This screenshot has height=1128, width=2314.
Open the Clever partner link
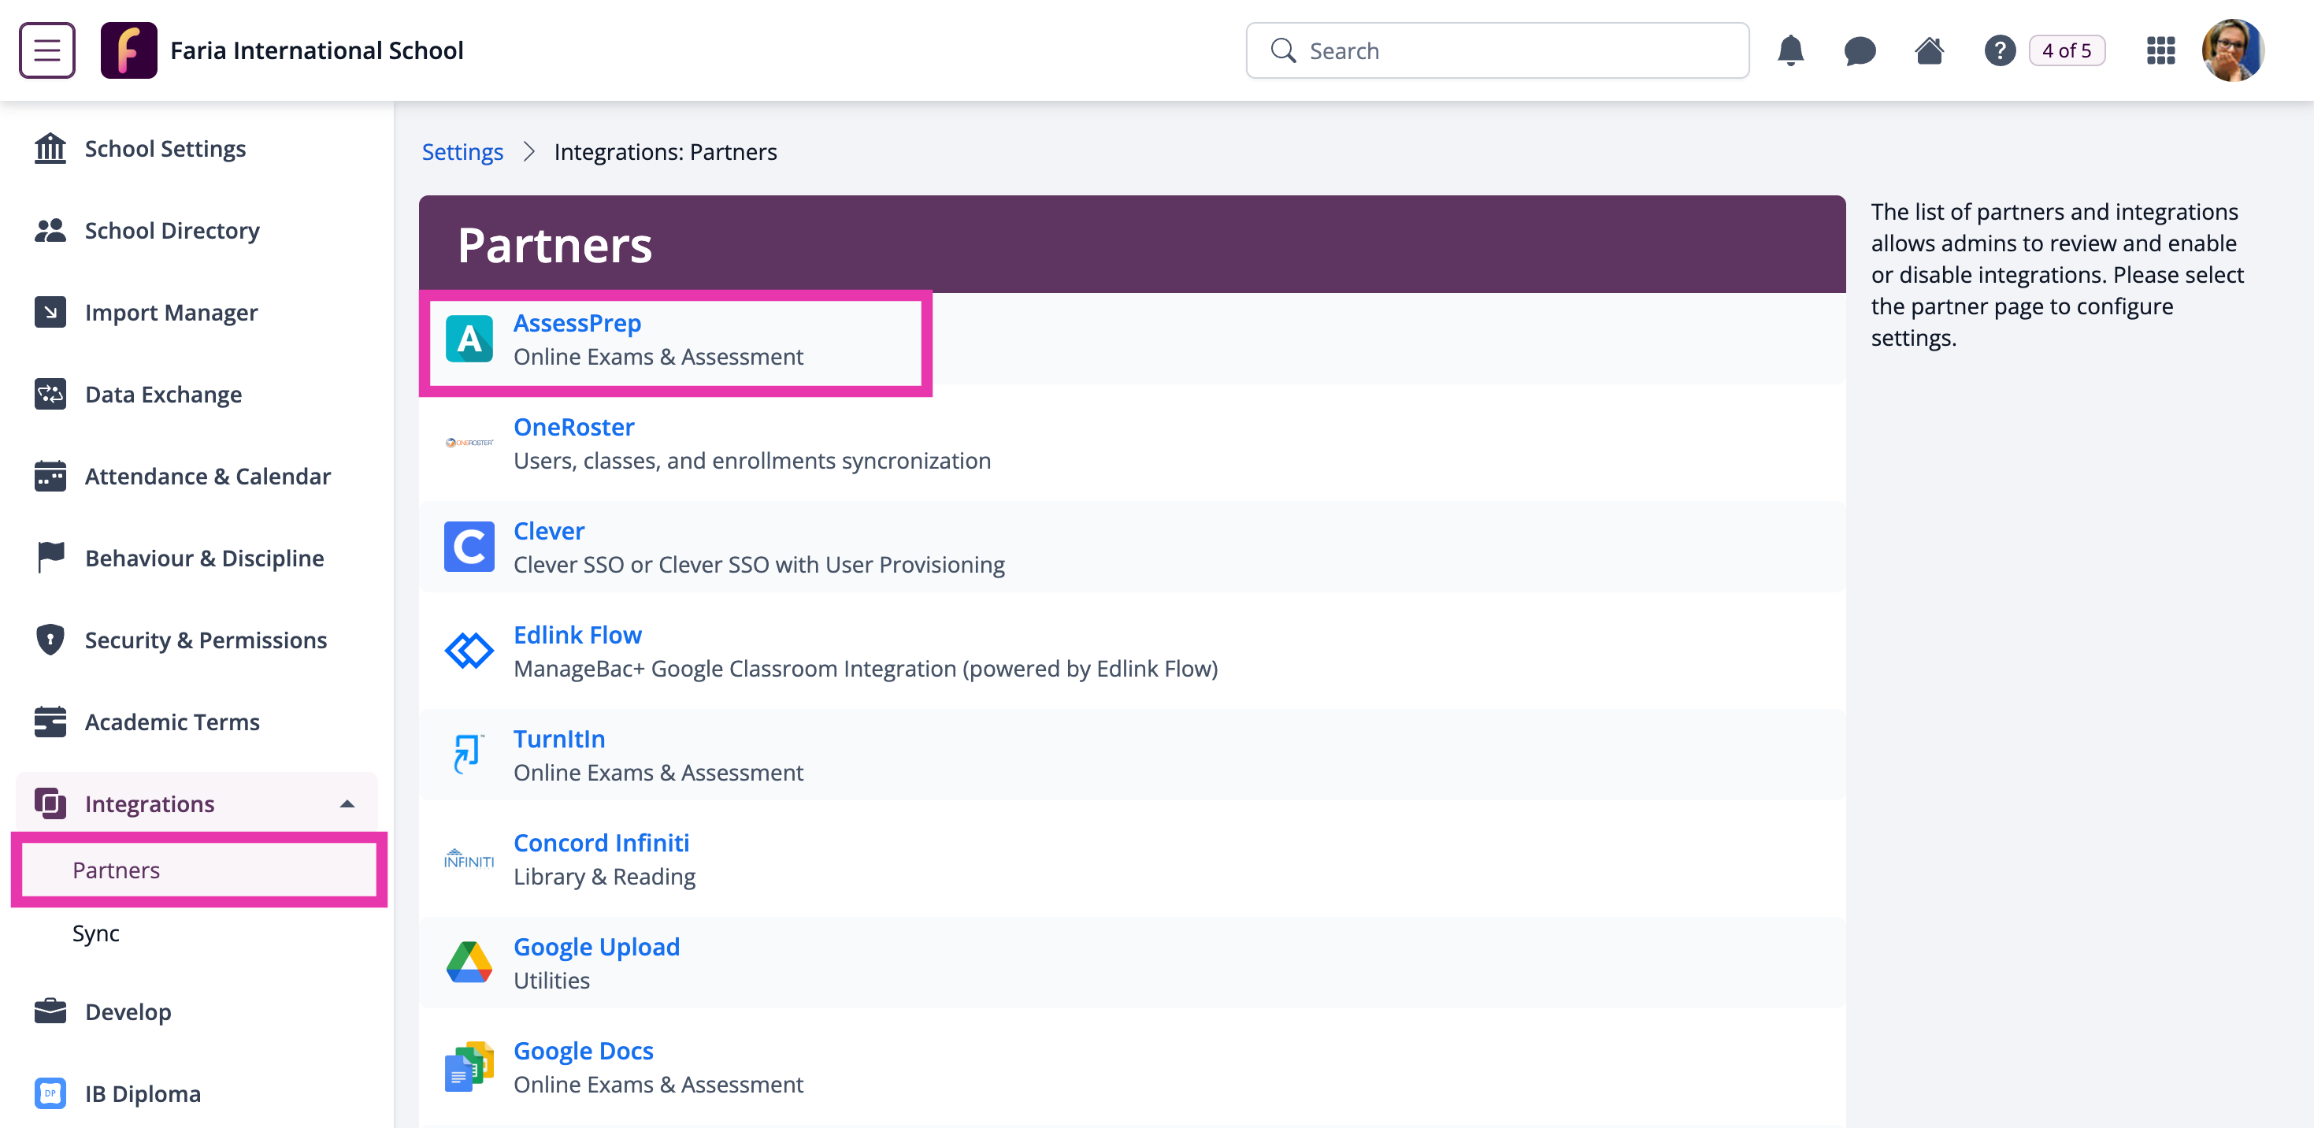pos(549,532)
